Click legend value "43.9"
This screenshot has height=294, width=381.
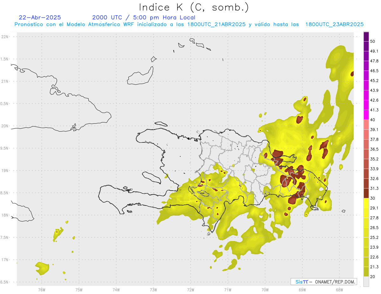(374, 90)
